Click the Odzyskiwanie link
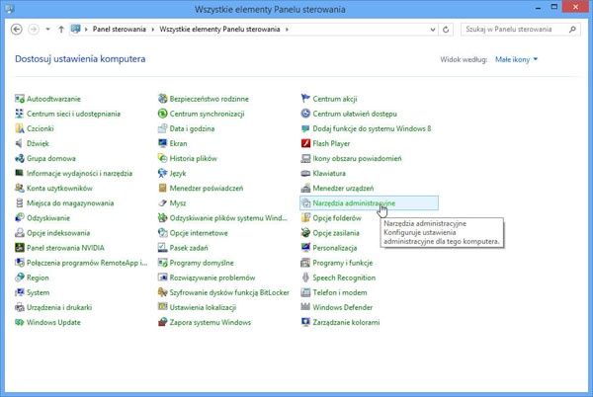Screen dimensions: 593x397 (48, 218)
